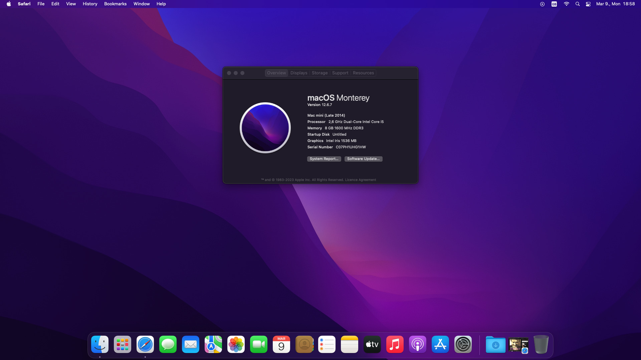Screen dimensions: 641x360
Task: Open the Podcasts app
Action: (417, 344)
